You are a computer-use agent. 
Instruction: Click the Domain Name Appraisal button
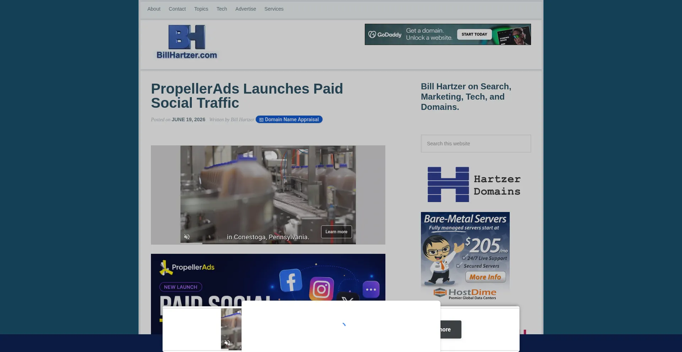tap(289, 119)
